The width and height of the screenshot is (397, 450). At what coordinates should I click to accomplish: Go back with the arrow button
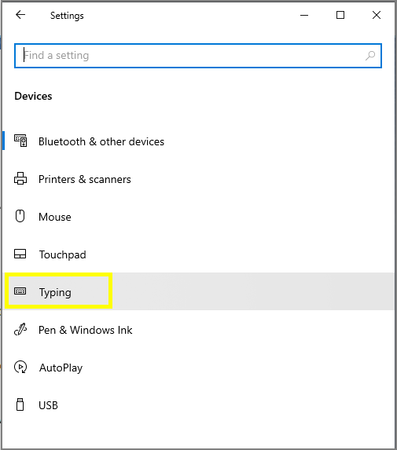[x=20, y=15]
